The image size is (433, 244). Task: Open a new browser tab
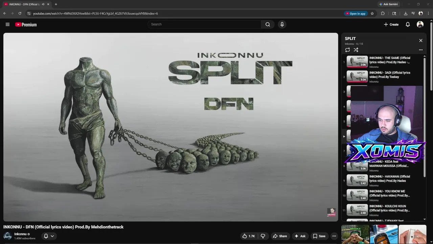tap(56, 4)
